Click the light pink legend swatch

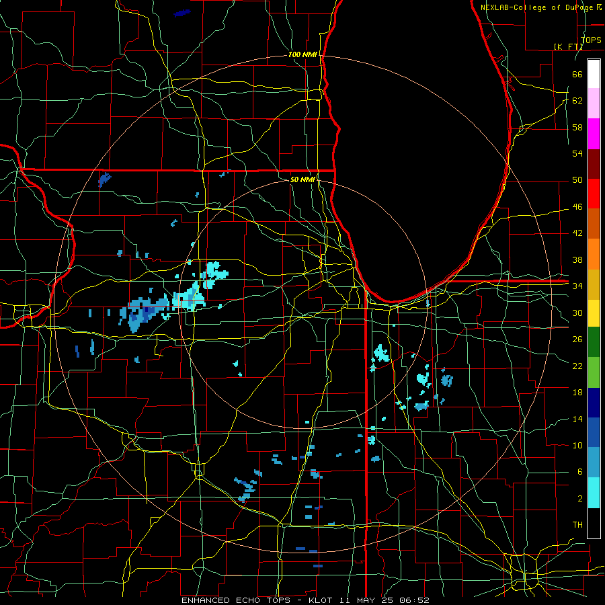[x=594, y=103]
